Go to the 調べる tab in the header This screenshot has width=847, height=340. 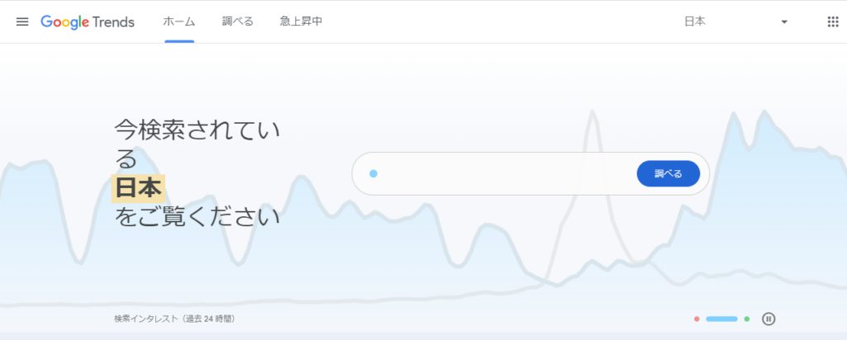click(238, 21)
